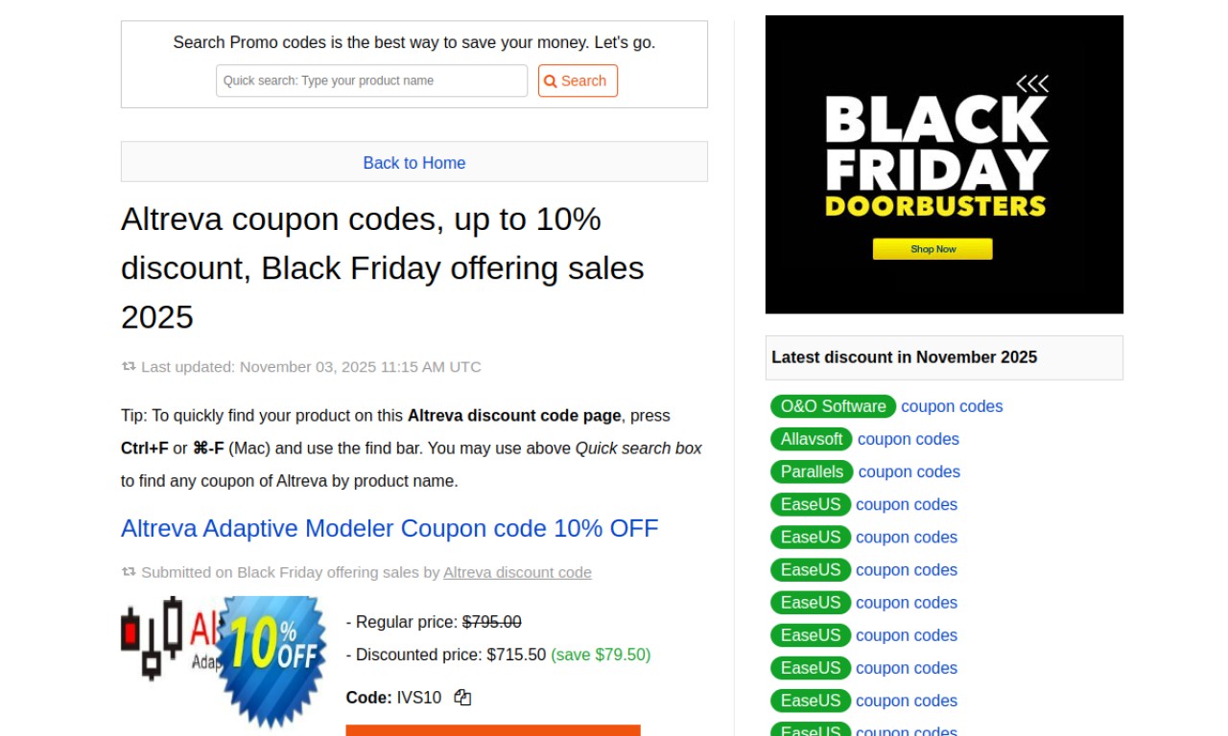
Task: Select the Parallels green tag
Action: tap(812, 471)
